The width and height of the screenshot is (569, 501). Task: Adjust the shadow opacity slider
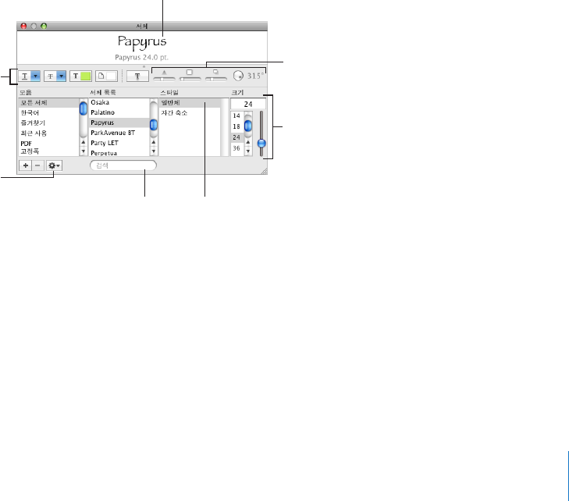click(x=164, y=79)
